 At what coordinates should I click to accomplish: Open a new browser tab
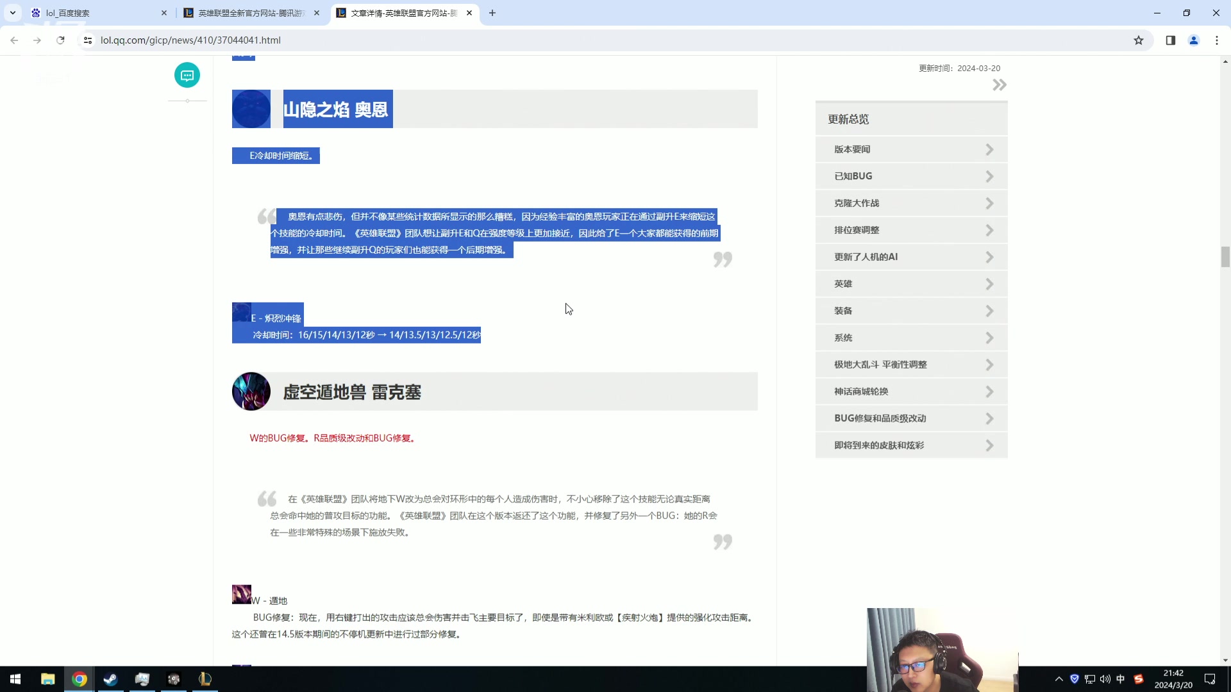pos(492,13)
